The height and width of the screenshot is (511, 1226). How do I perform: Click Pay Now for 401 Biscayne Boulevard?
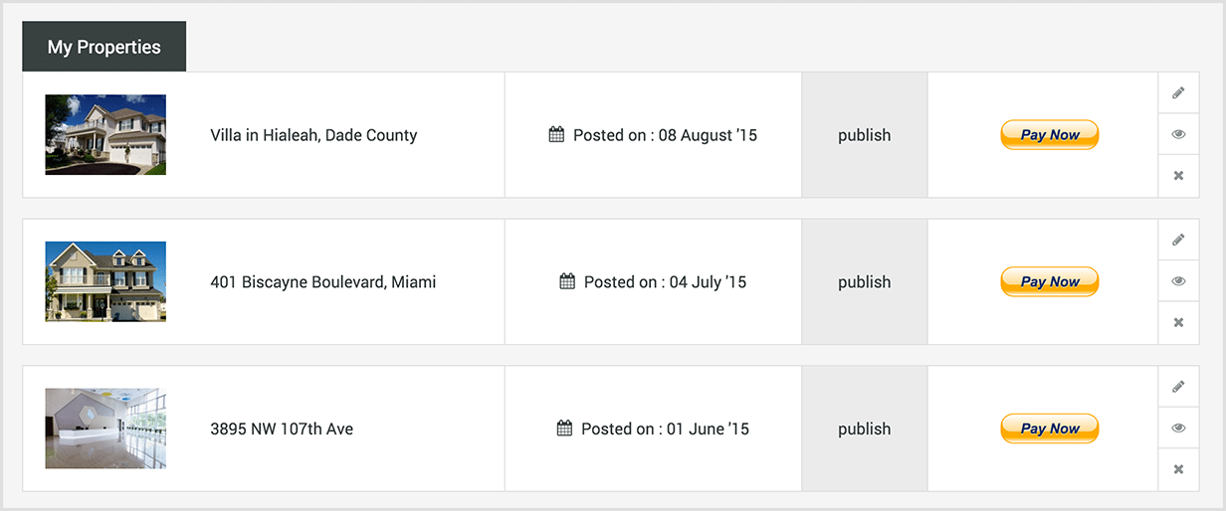point(1049,282)
